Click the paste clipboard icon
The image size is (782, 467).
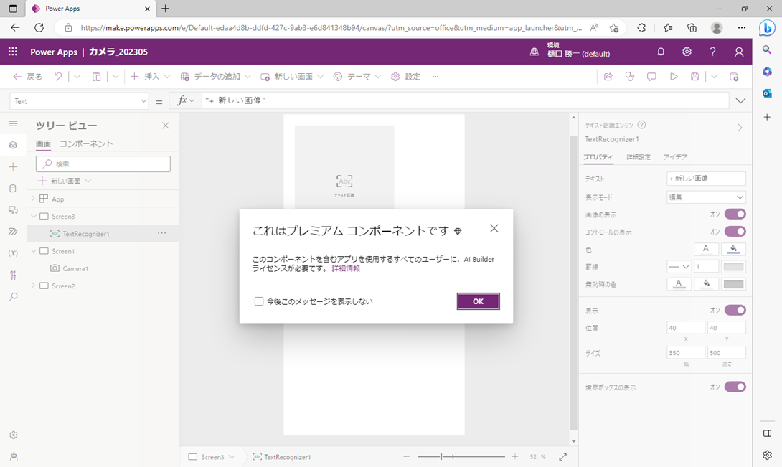pyautogui.click(x=96, y=76)
